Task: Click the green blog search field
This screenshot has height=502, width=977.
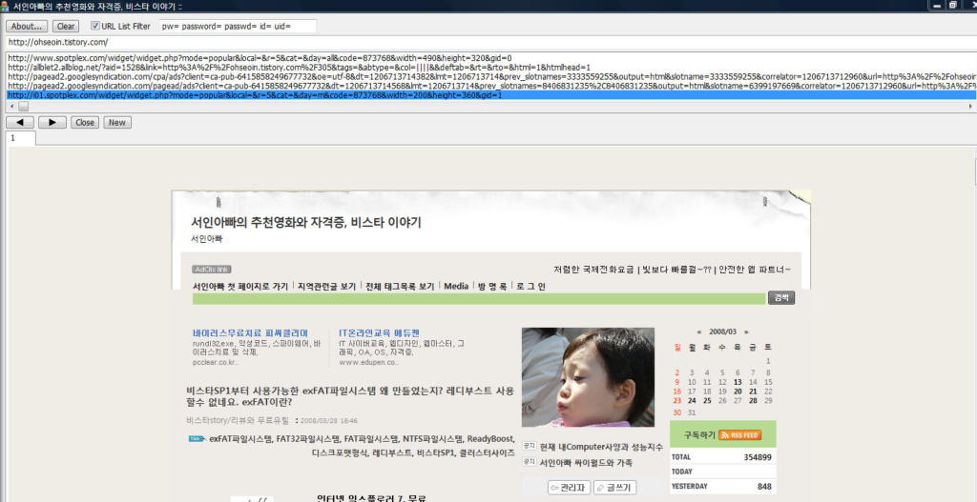Action: pyautogui.click(x=479, y=298)
